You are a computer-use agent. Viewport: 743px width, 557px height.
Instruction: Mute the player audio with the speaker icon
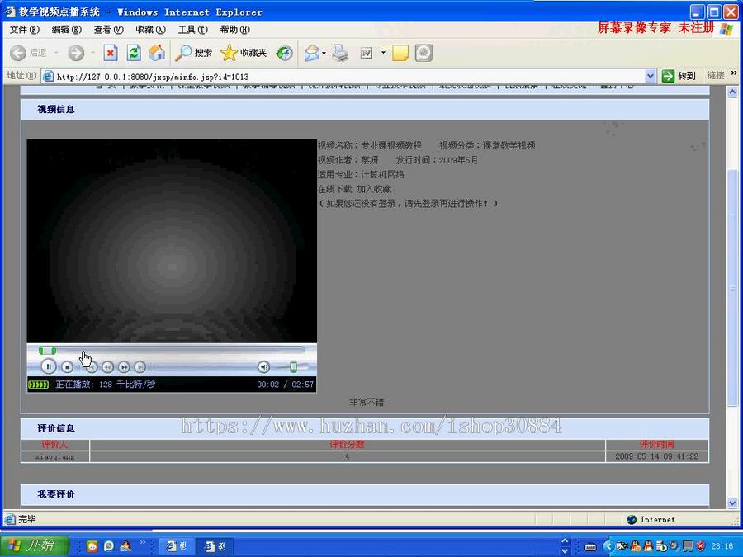coord(264,366)
